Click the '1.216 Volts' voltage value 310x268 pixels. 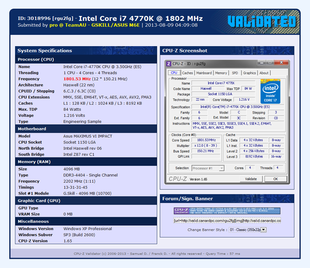tap(74, 115)
